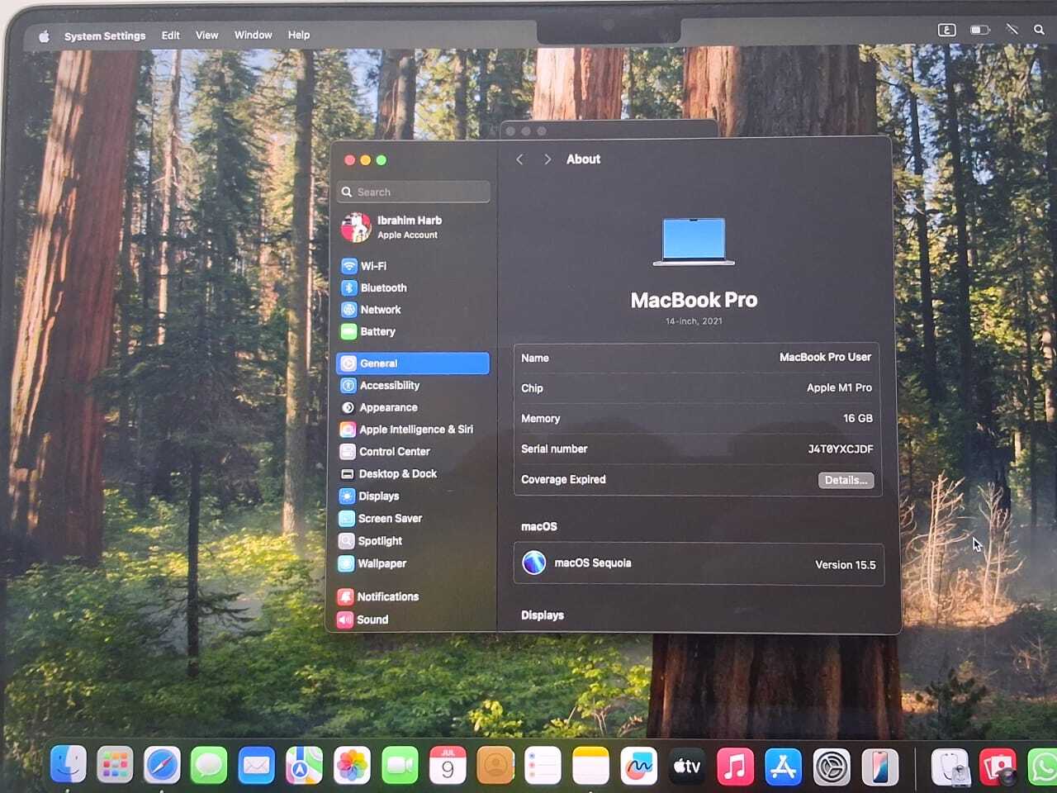Open Desktop & Dock settings
1057x793 pixels.
pos(397,474)
